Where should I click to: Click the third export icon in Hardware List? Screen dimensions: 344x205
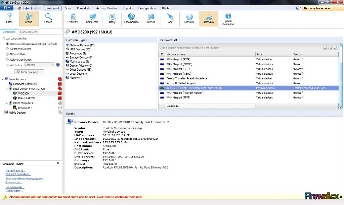[336, 48]
